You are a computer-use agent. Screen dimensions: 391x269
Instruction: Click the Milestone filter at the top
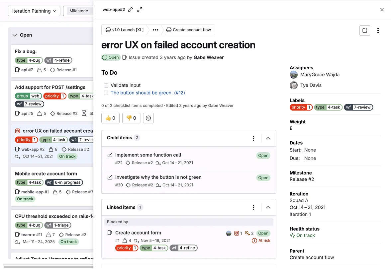pyautogui.click(x=78, y=11)
